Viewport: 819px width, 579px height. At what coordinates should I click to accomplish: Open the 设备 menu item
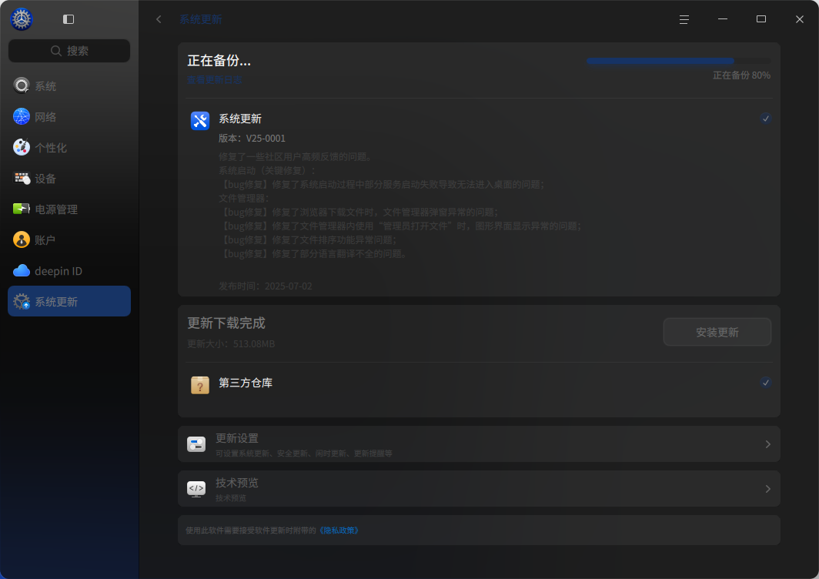tap(69, 178)
